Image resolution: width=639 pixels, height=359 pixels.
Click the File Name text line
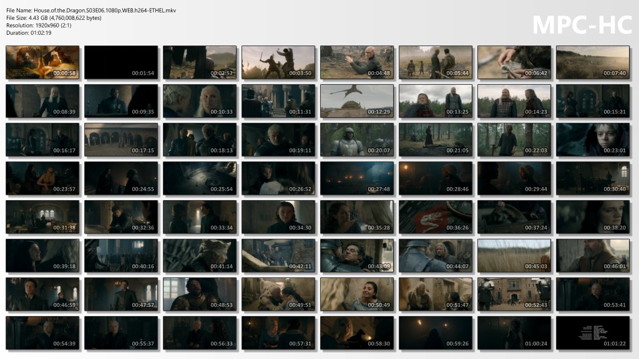click(x=91, y=11)
